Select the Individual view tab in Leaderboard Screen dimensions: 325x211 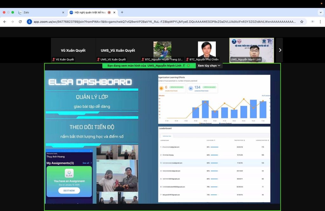[167, 136]
